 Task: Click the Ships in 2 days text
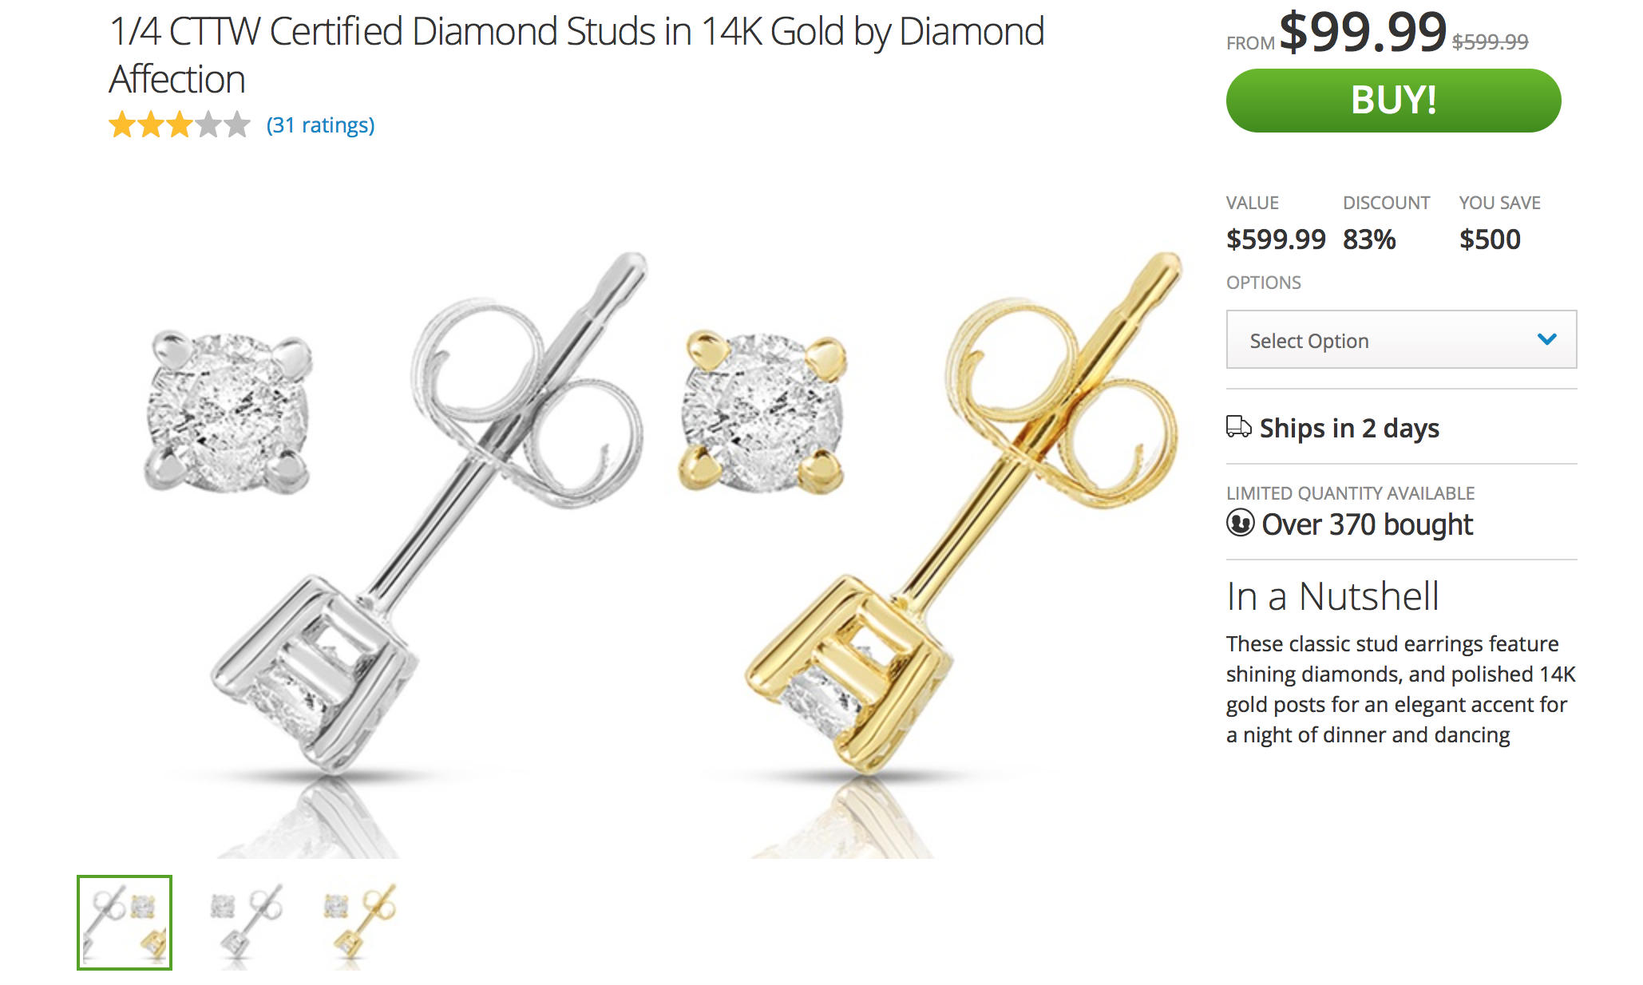(x=1349, y=428)
